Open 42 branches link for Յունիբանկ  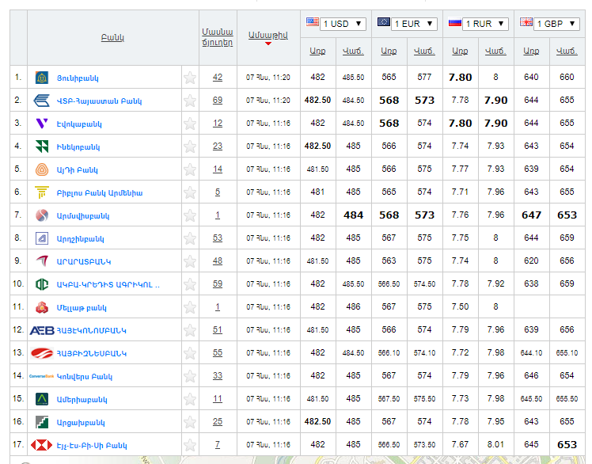pos(218,78)
